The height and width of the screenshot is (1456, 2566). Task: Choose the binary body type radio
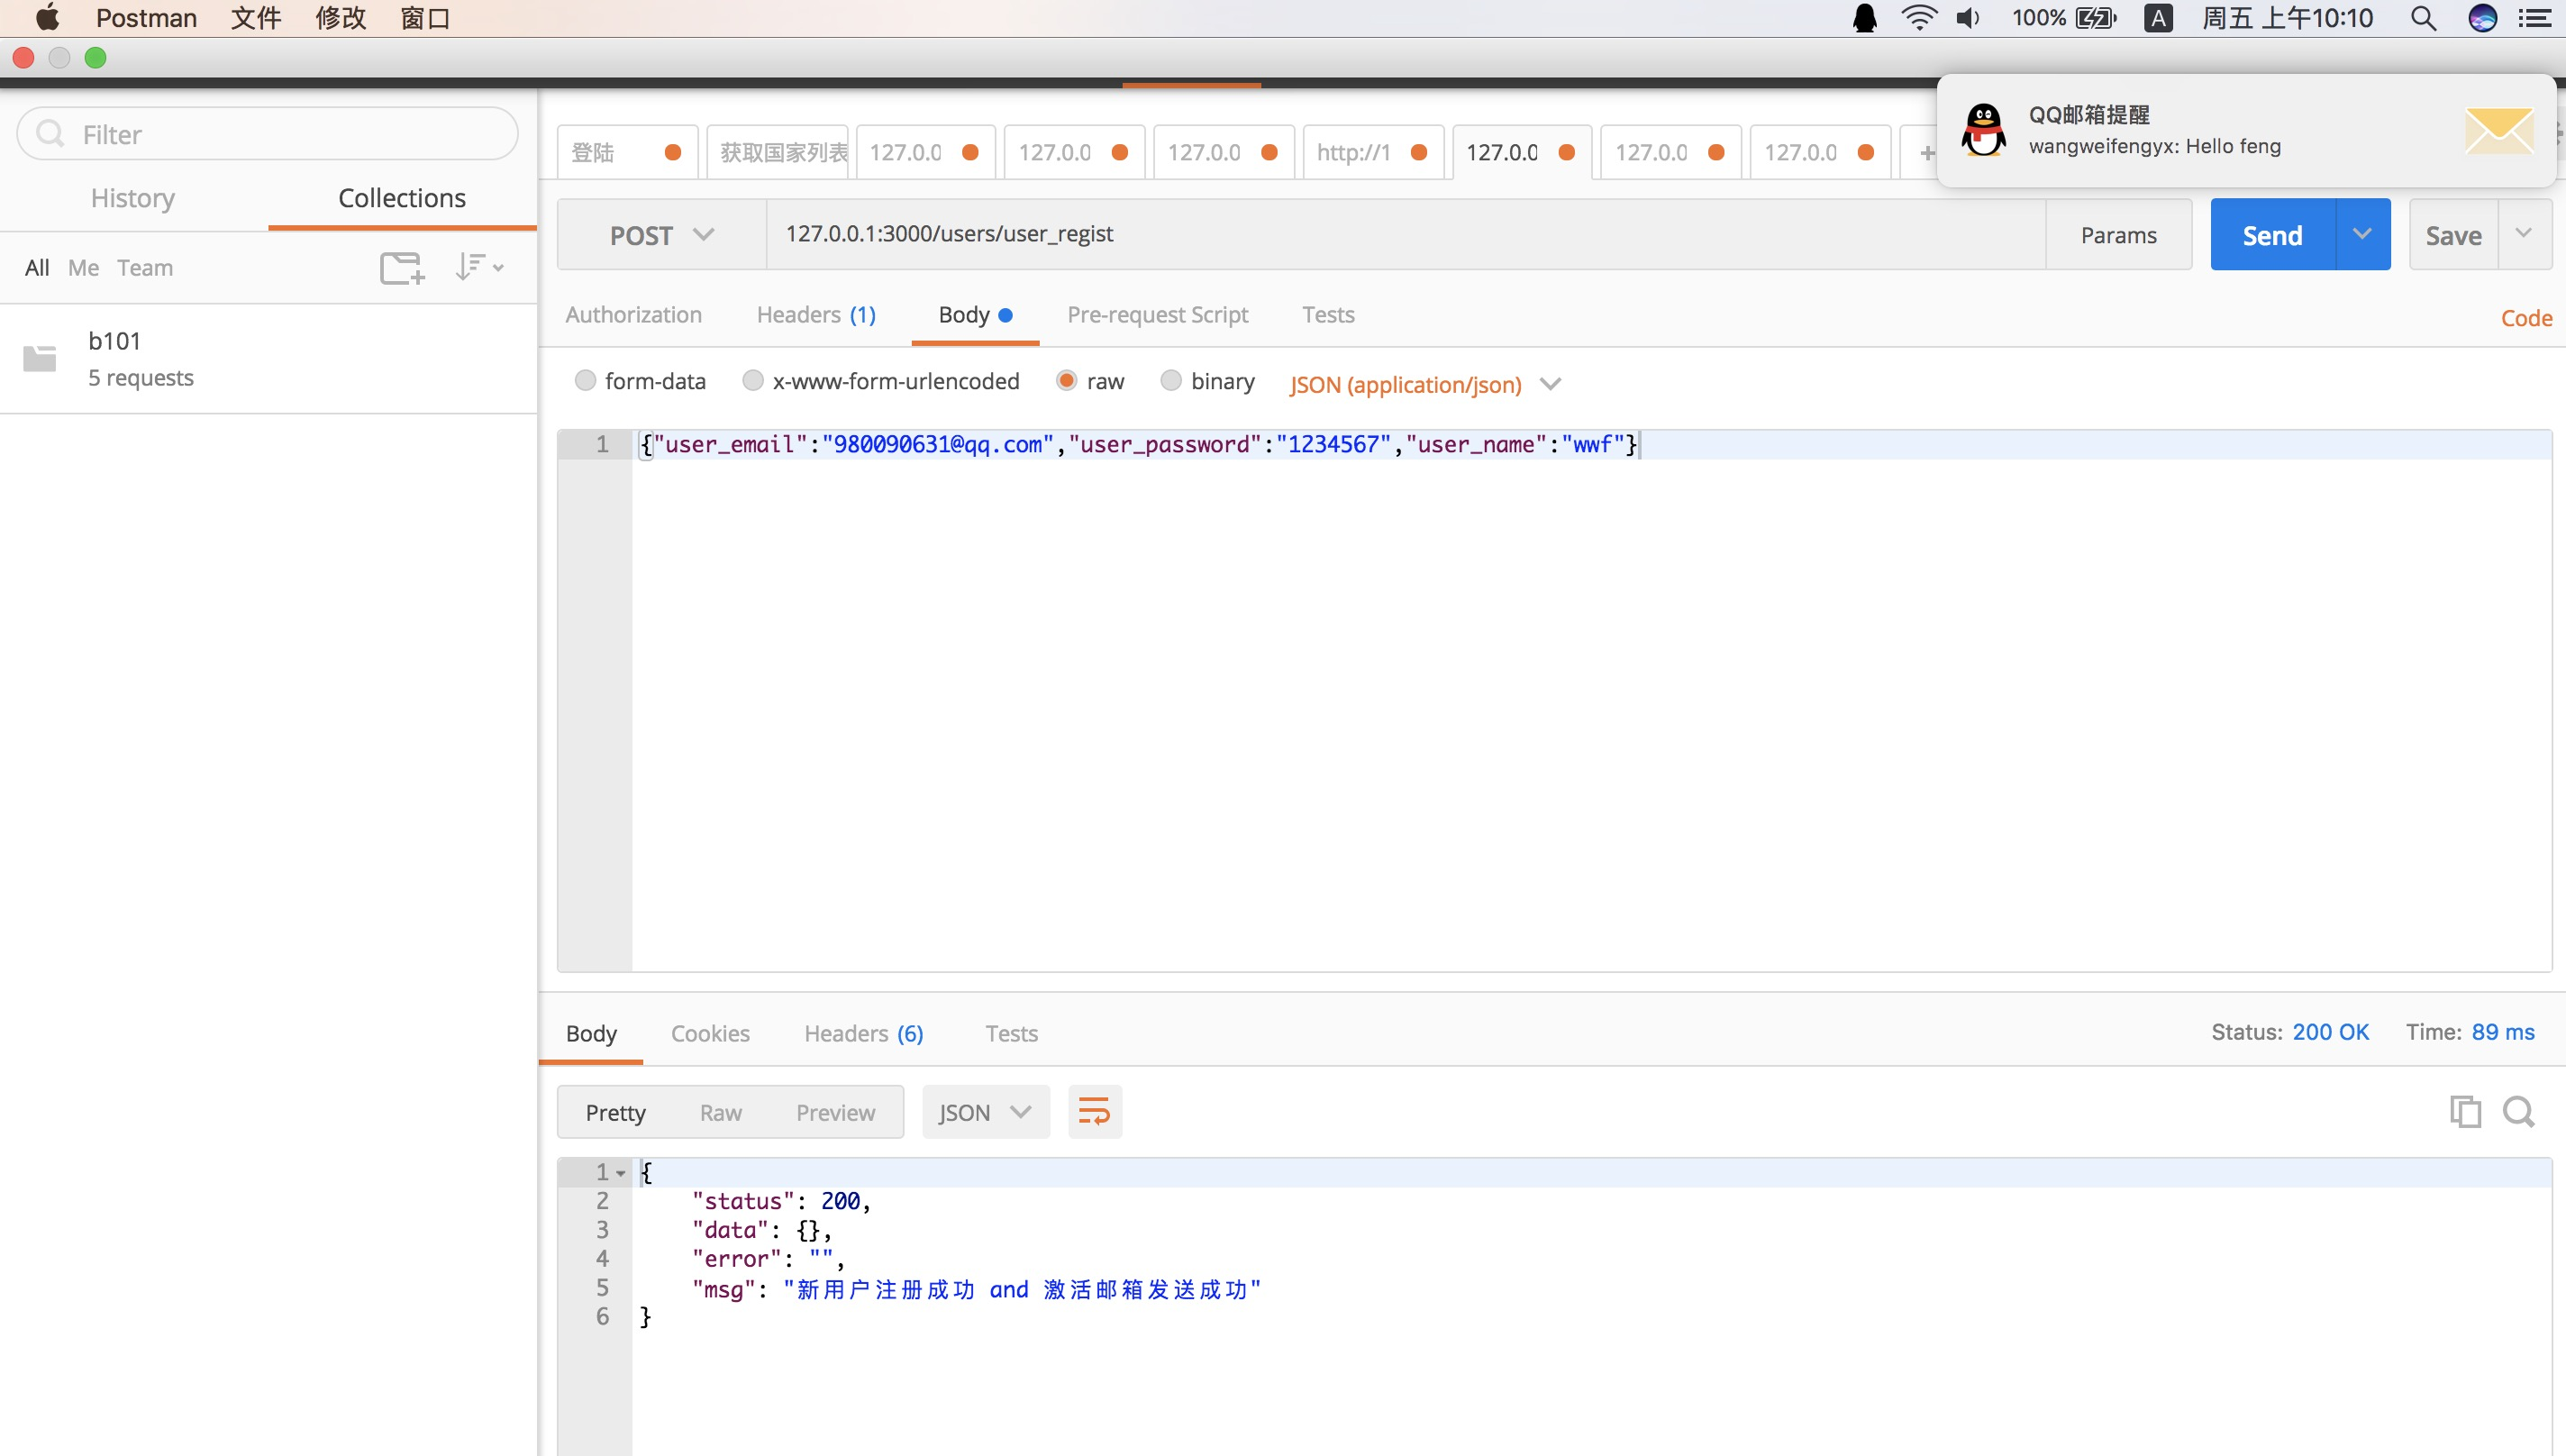coord(1171,381)
